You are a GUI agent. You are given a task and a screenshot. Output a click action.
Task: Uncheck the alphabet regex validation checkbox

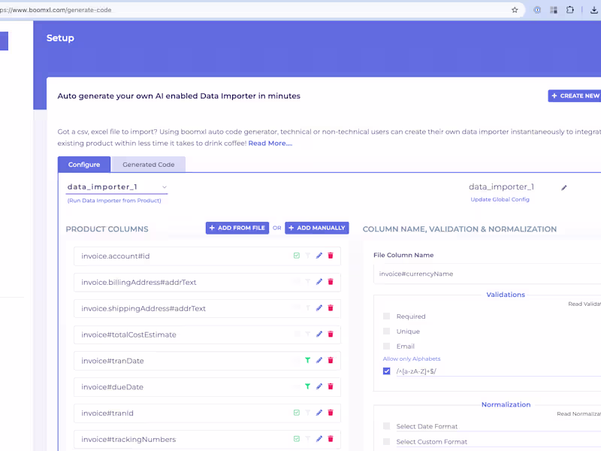[386, 371]
